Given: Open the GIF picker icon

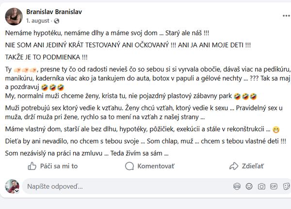Looking at the screenshot, I should [274, 186].
